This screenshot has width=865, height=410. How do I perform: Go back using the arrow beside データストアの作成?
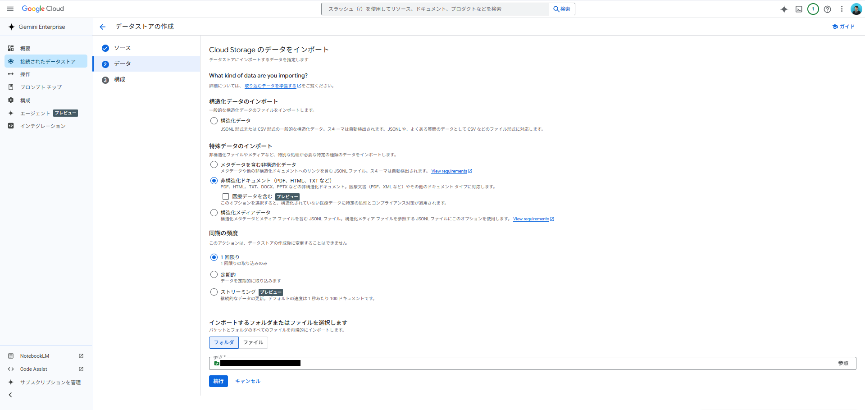103,27
